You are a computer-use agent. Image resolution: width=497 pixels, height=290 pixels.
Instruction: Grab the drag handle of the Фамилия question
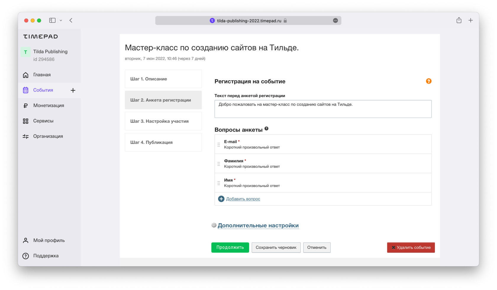click(219, 164)
